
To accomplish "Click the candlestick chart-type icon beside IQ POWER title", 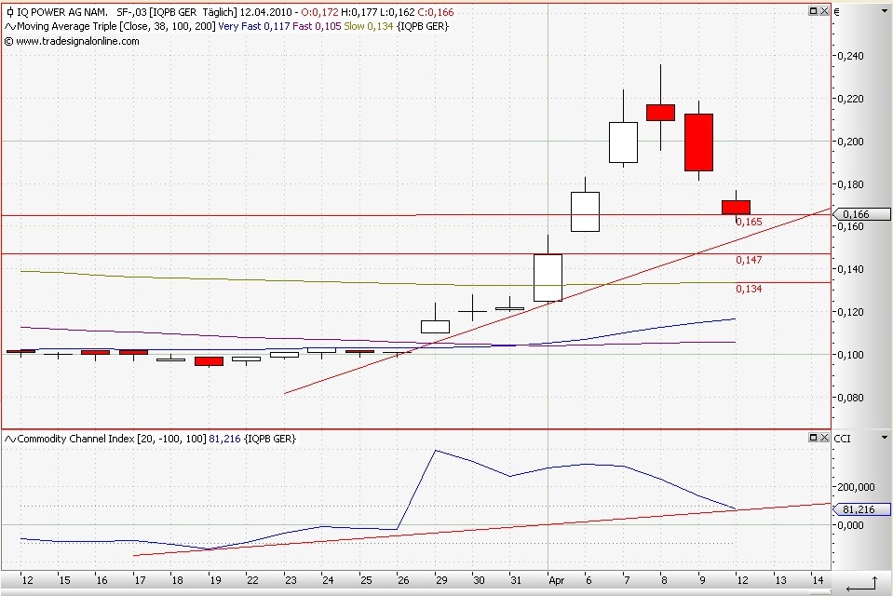I will point(9,11).
